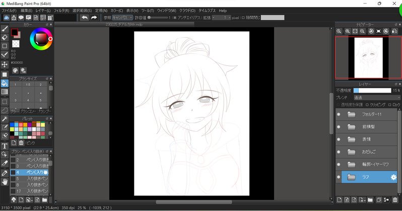This screenshot has height=211, width=402.
Task: Select brush number 2 ペン(入り抜き)
Action: 29,160
